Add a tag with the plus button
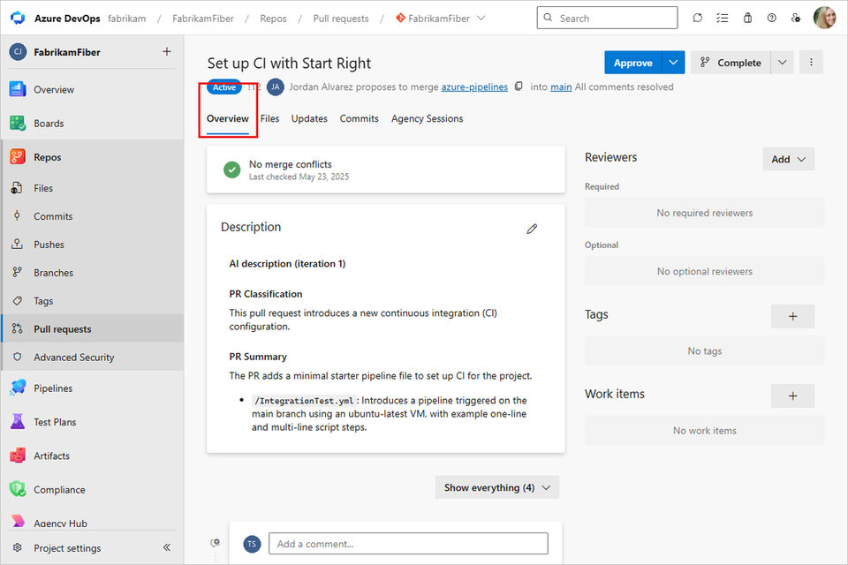 793,316
